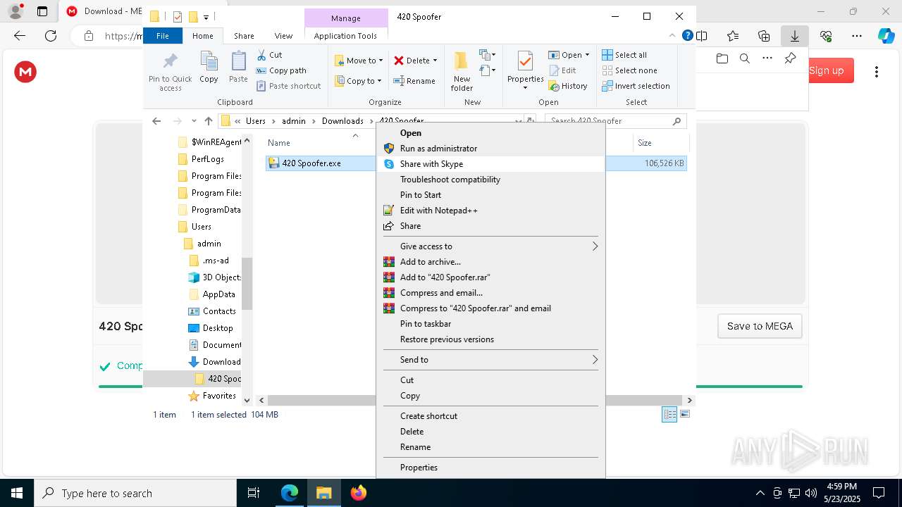The image size is (902, 507).
Task: Go up one folder level arrow
Action: click(x=209, y=121)
